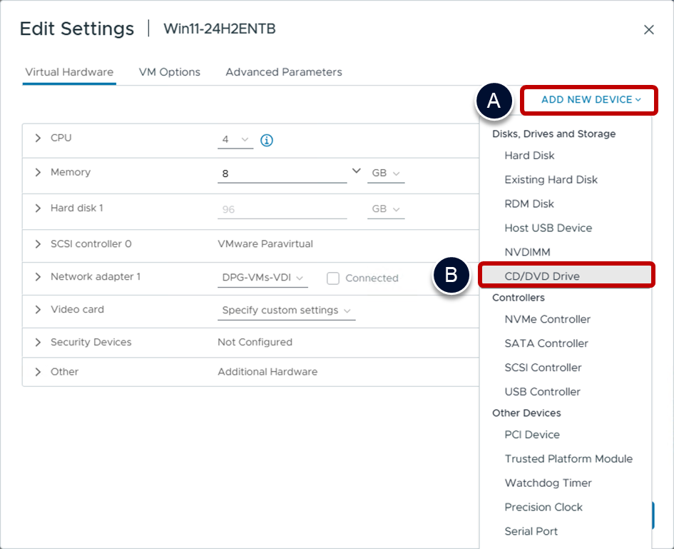The width and height of the screenshot is (674, 549).
Task: Open Video card custom settings dropdown
Action: tap(286, 311)
